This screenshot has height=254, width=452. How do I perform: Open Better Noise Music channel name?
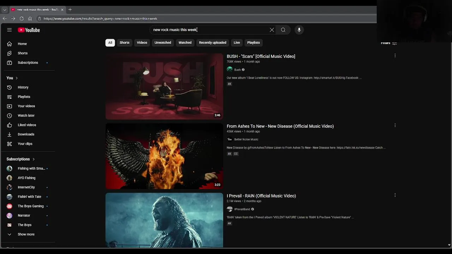246,139
